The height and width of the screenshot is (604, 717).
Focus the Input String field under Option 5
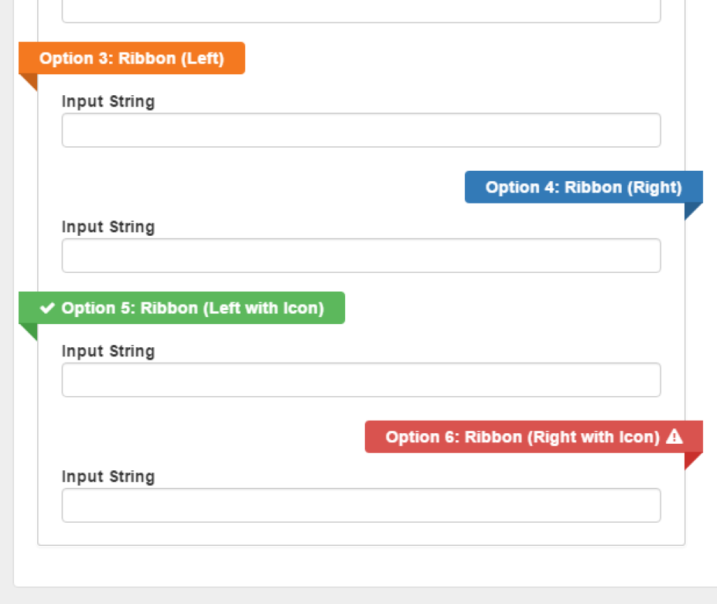(361, 380)
